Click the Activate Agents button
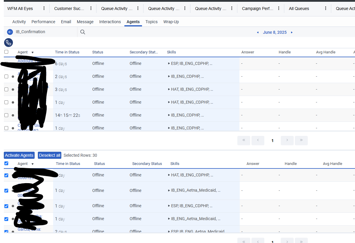 pos(19,155)
